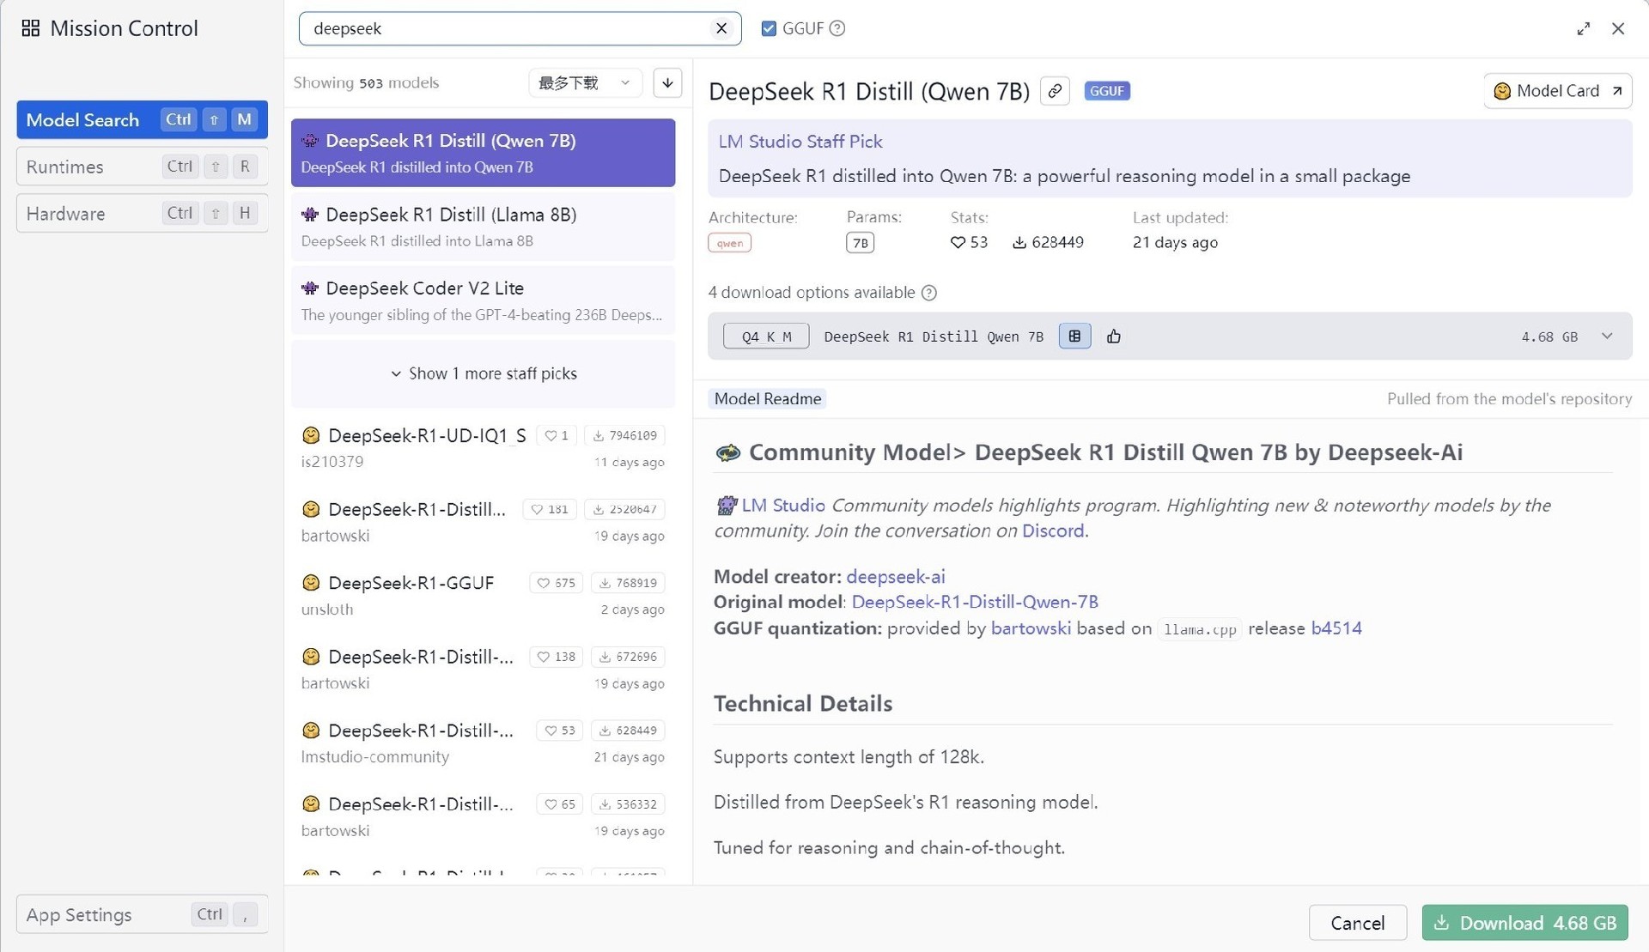Open the deepseek-ai creator link
Screen dimensions: 1649x952
pyautogui.click(x=896, y=577)
